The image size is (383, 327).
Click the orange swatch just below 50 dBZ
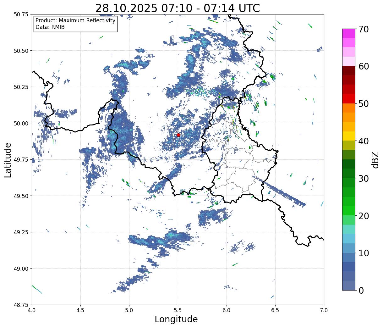pos(349,108)
